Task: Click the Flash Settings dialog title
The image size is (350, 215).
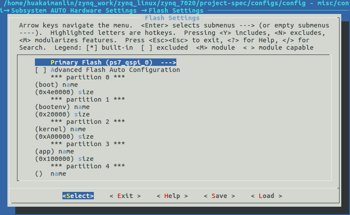Action: [172, 18]
